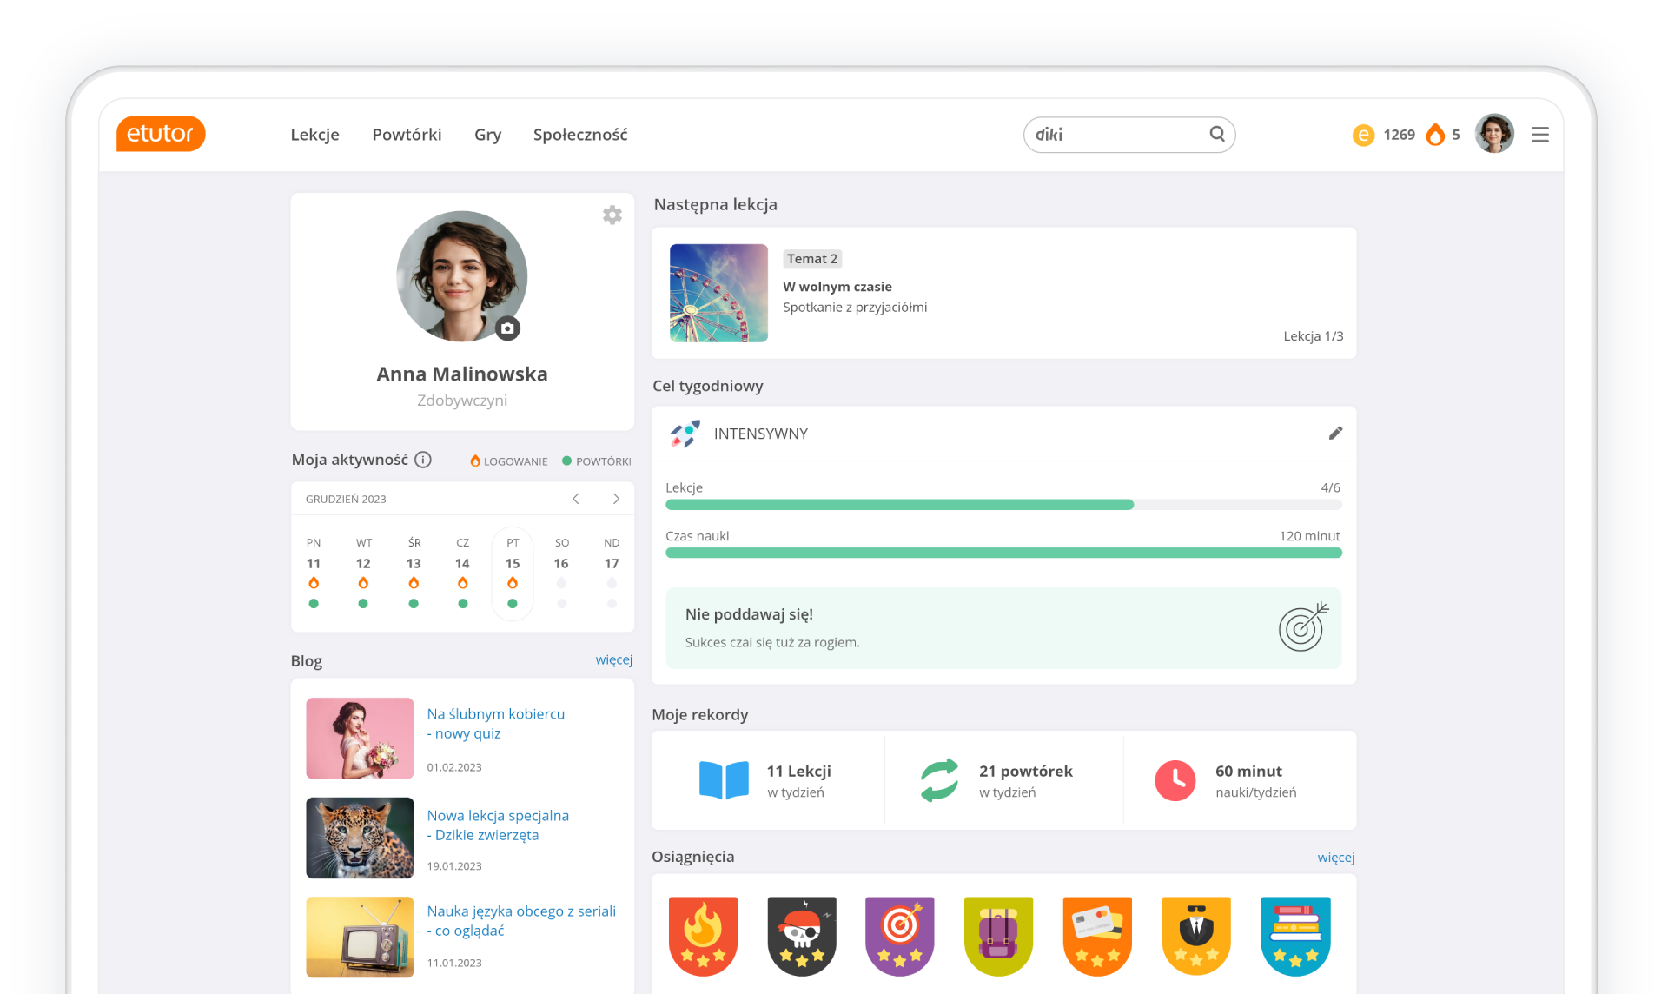Click the Osiągnięcia więcej link
1668x994 pixels.
[x=1336, y=858]
